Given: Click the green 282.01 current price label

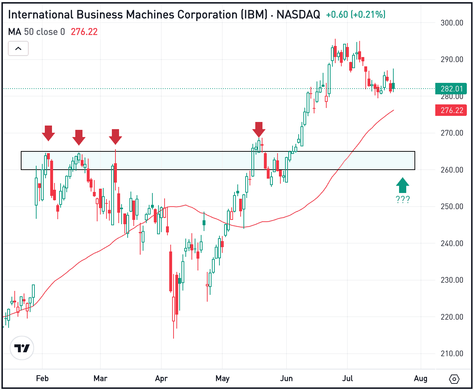Looking at the screenshot, I should [x=451, y=89].
